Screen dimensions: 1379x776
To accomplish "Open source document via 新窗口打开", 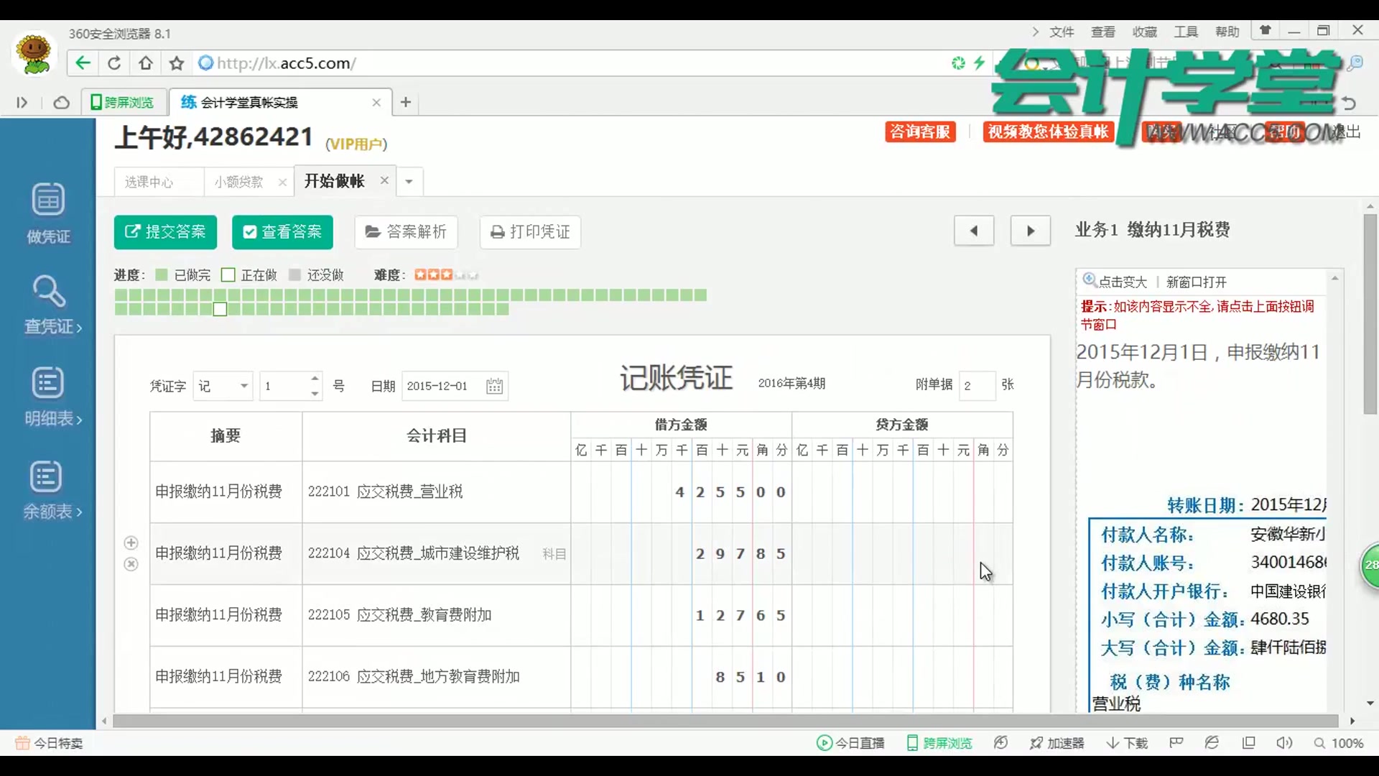I will tap(1196, 282).
